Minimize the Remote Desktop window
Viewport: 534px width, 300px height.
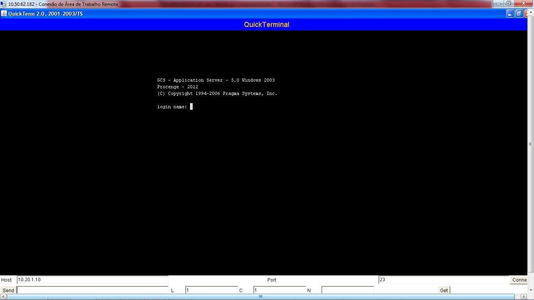pos(498,4)
